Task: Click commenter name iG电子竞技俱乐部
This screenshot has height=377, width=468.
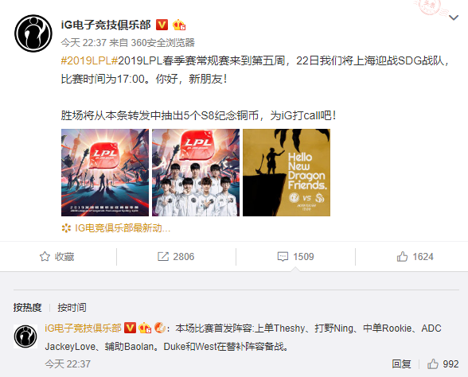Action: click(83, 328)
